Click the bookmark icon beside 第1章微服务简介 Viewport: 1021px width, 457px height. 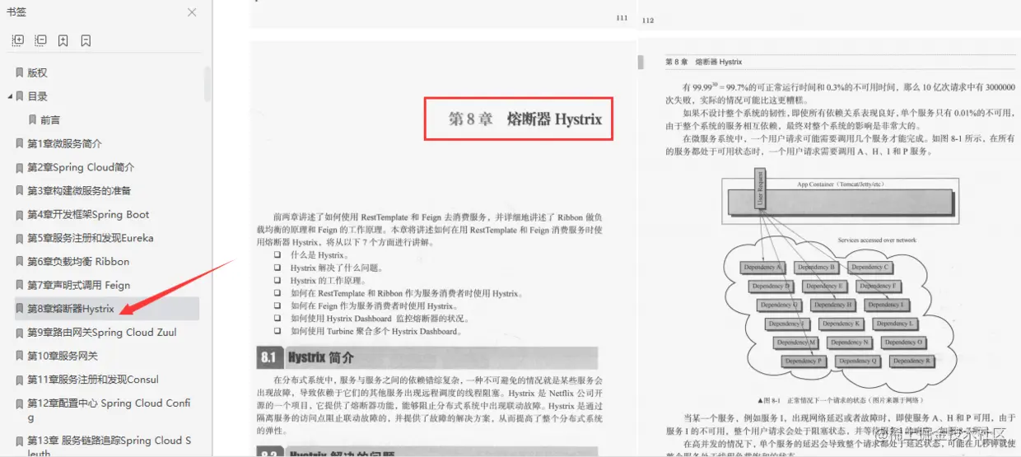[x=20, y=143]
